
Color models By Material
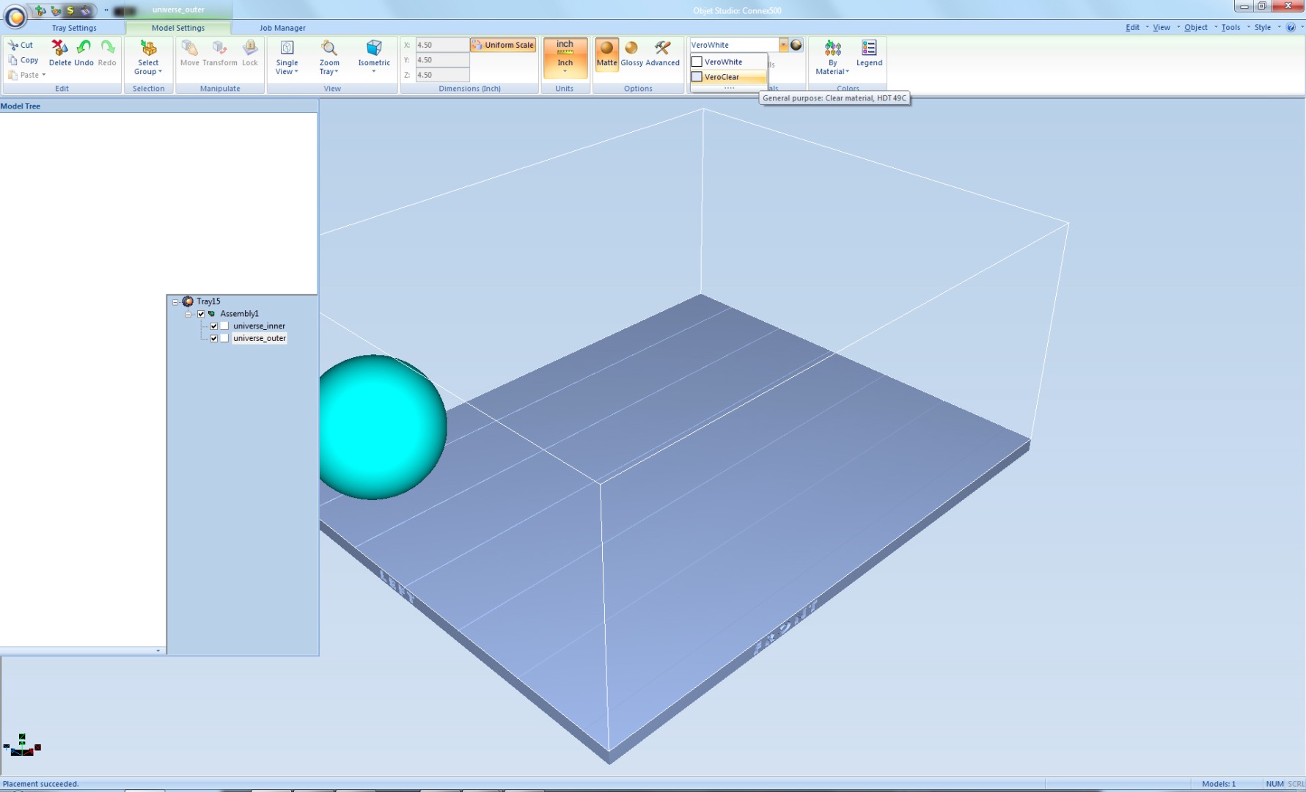click(x=832, y=57)
